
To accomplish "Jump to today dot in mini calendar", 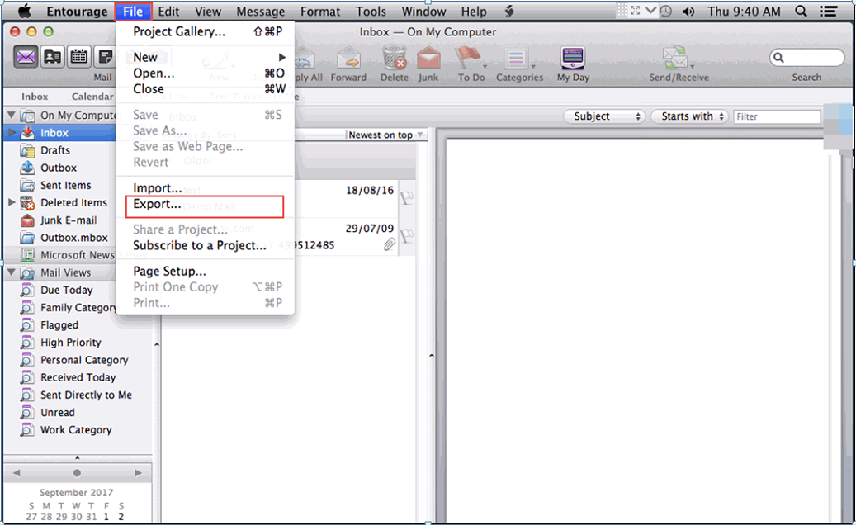I will 77,473.
